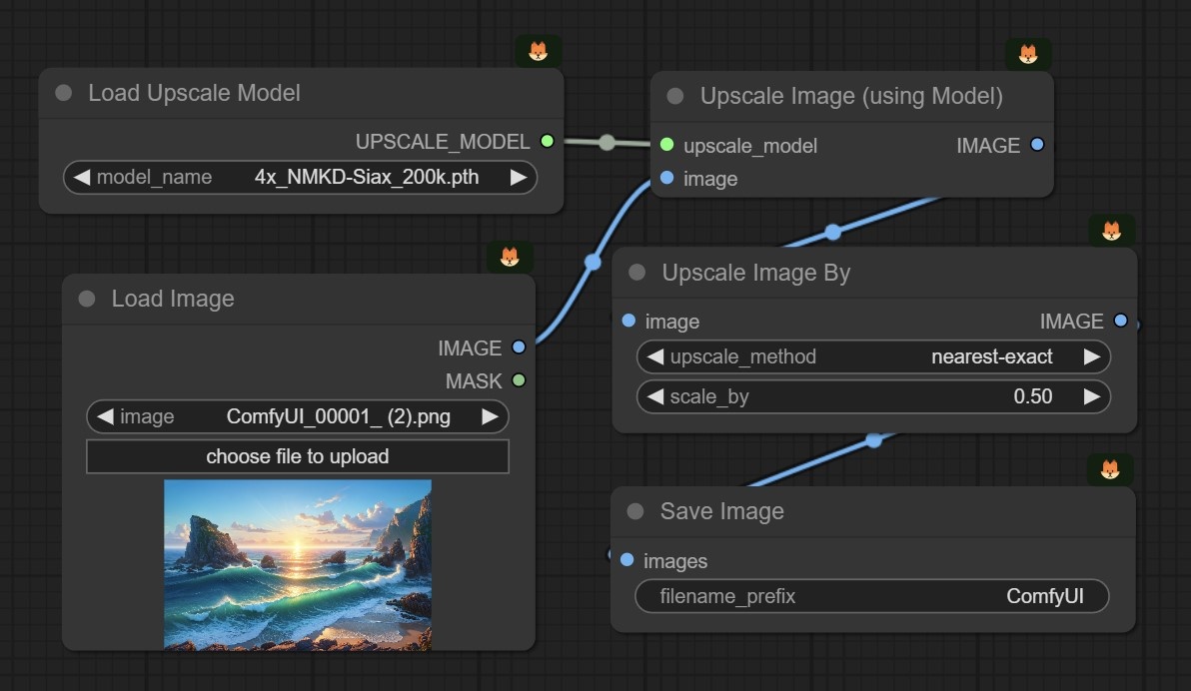Click choose file to upload button
Screen dimensions: 1191x691
point(298,456)
